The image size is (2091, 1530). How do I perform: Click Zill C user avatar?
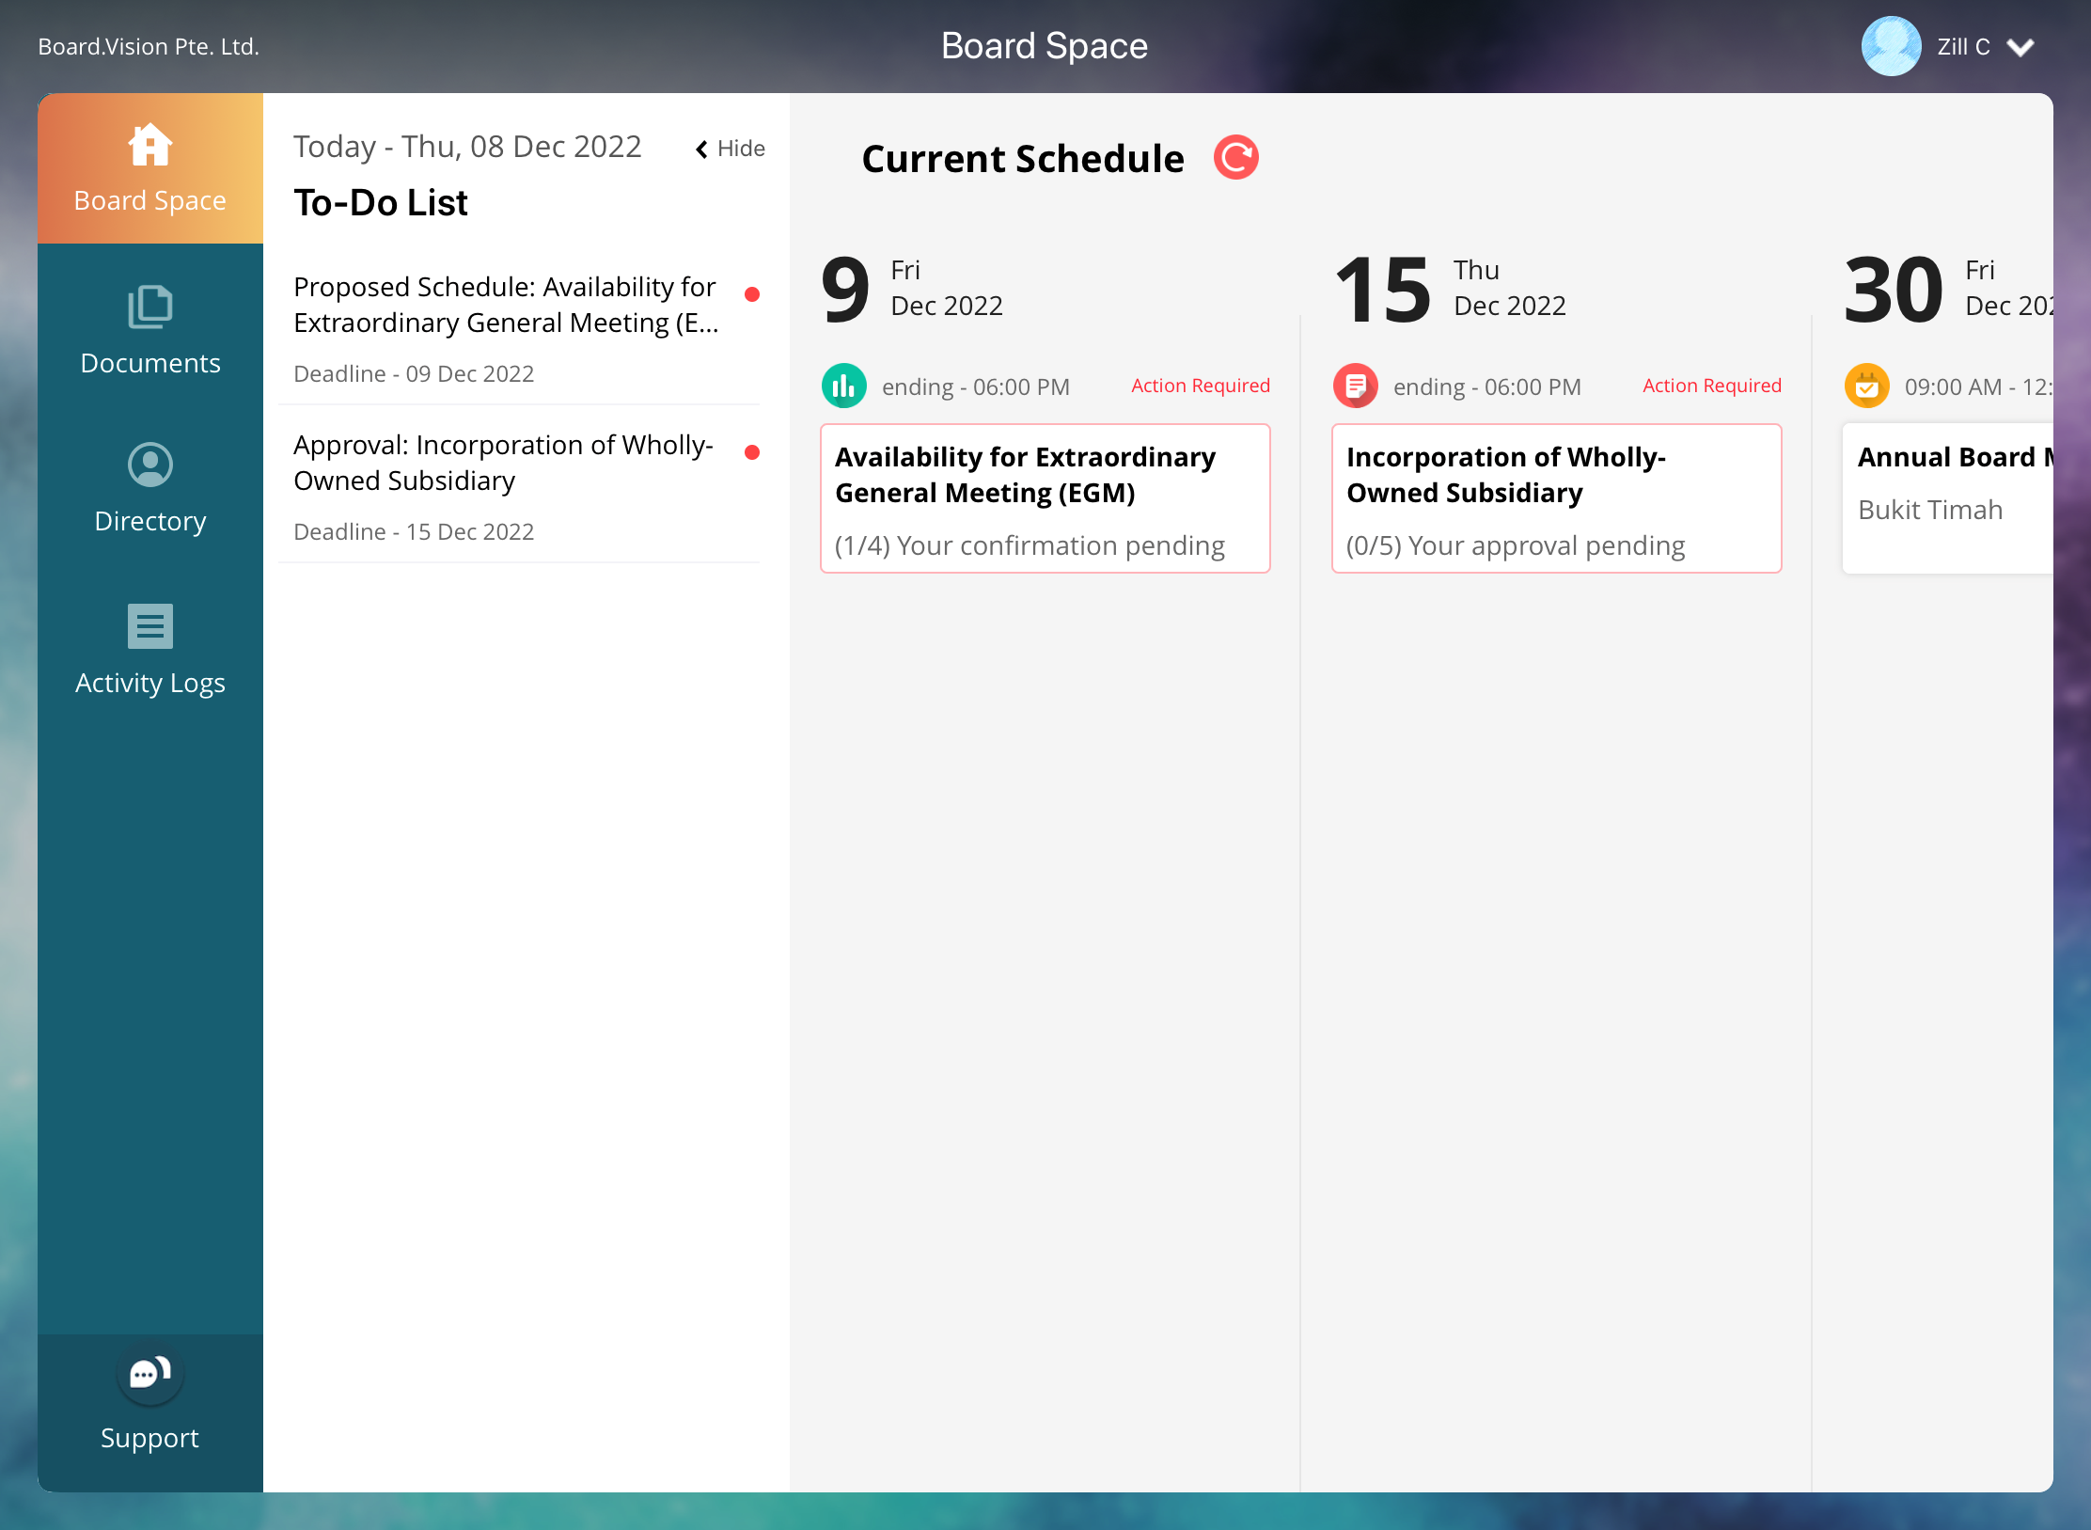click(1891, 46)
